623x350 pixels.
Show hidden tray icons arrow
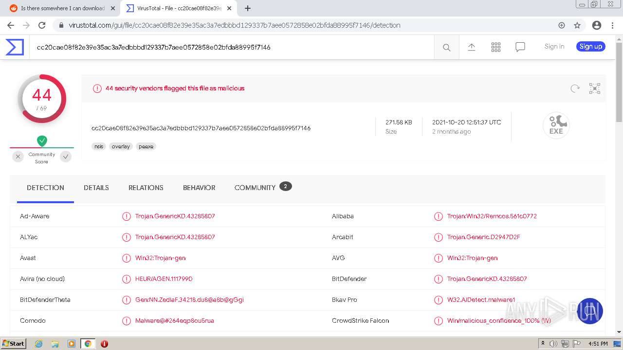(543, 344)
